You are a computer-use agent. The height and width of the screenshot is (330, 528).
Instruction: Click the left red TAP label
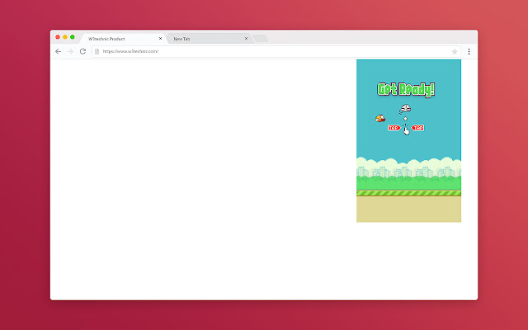click(394, 128)
